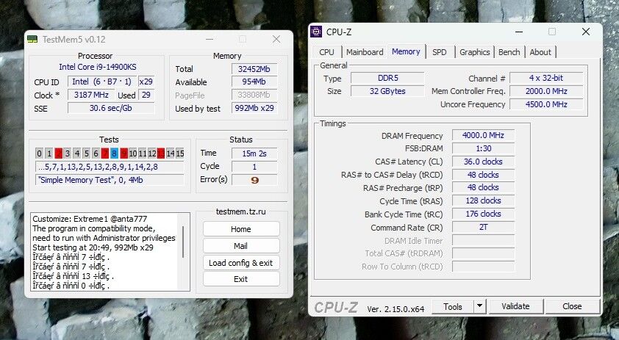Screen dimensions: 619x340
Task: Click the Channel # value 4 x 32-bit
Action: [546, 78]
